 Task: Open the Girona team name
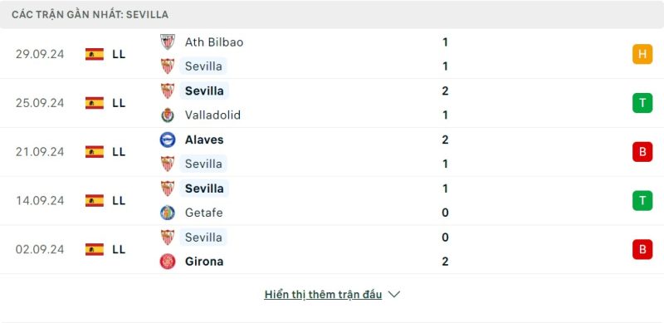[204, 261]
